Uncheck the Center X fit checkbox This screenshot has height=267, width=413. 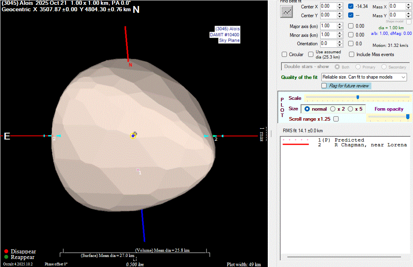pos(351,6)
